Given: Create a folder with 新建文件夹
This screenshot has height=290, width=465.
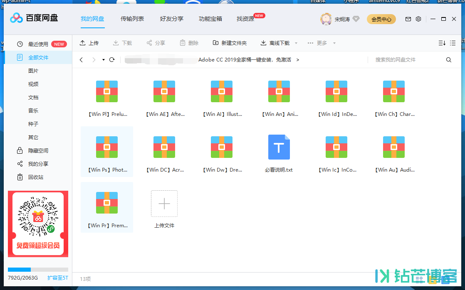Looking at the screenshot, I should click(230, 43).
